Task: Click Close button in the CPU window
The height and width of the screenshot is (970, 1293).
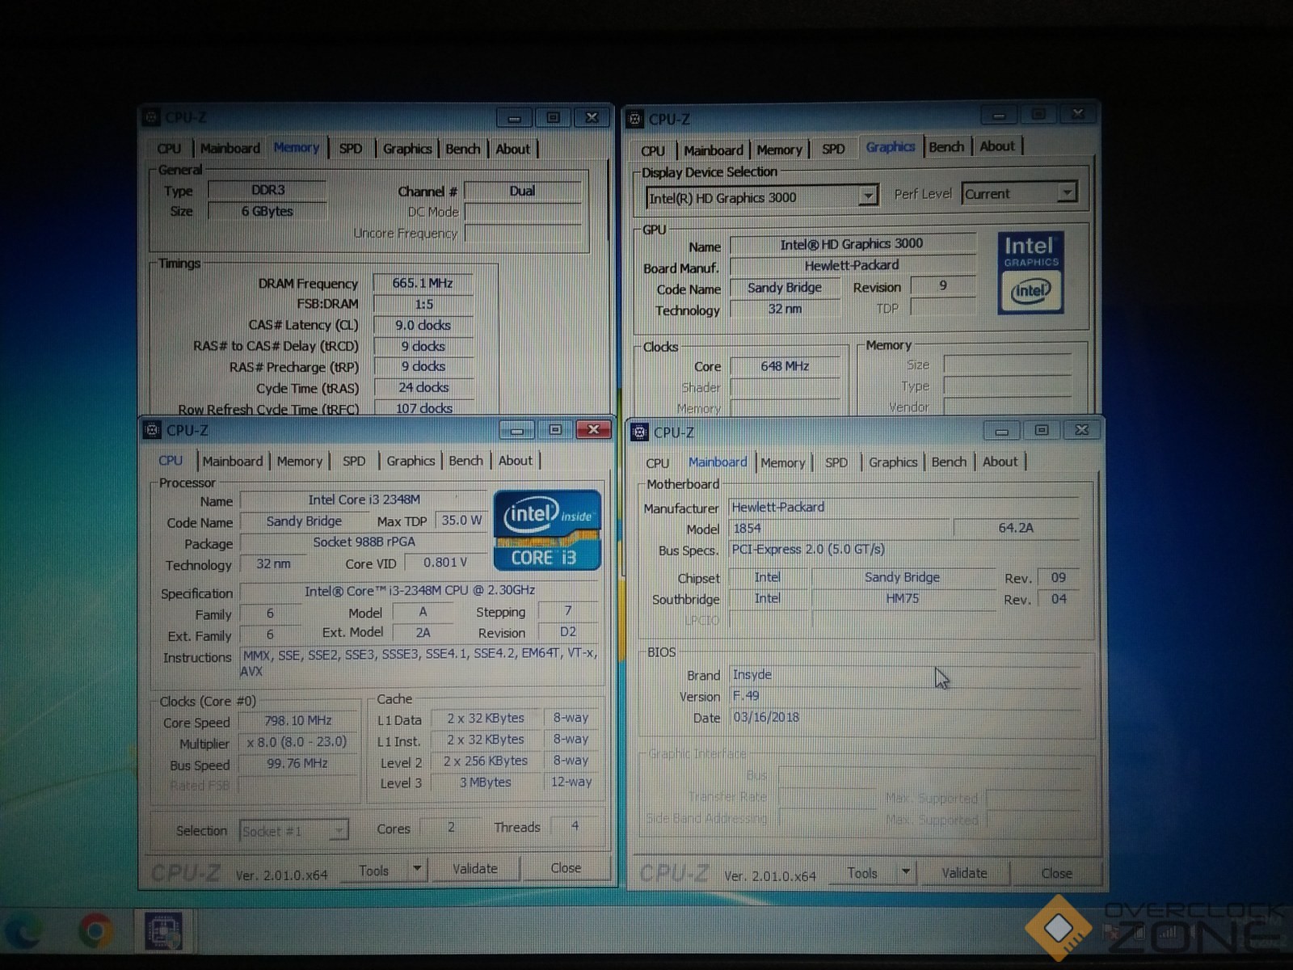Action: tap(566, 868)
